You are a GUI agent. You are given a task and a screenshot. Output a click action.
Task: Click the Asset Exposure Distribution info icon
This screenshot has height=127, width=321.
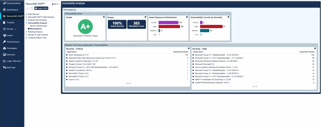click(187, 17)
